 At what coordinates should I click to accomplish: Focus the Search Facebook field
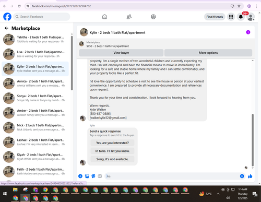[42, 17]
